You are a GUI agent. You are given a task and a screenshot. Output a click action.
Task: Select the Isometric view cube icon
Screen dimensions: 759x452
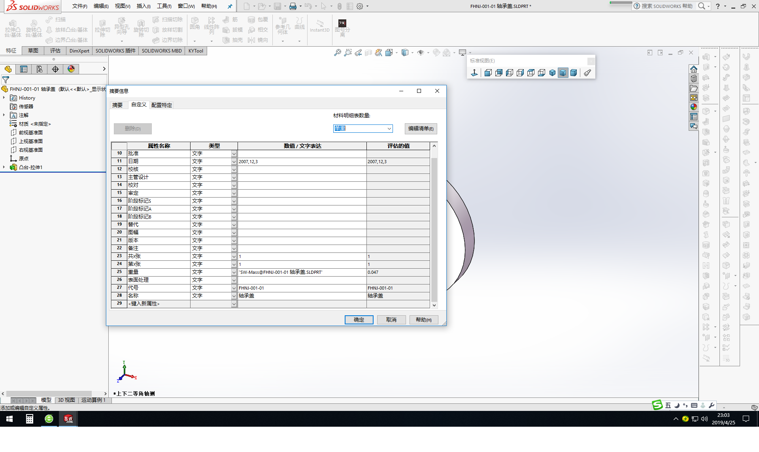coord(552,73)
